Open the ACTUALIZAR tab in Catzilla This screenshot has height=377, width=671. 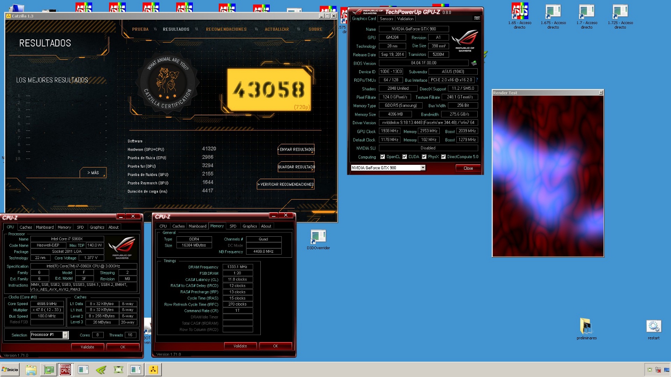277,29
